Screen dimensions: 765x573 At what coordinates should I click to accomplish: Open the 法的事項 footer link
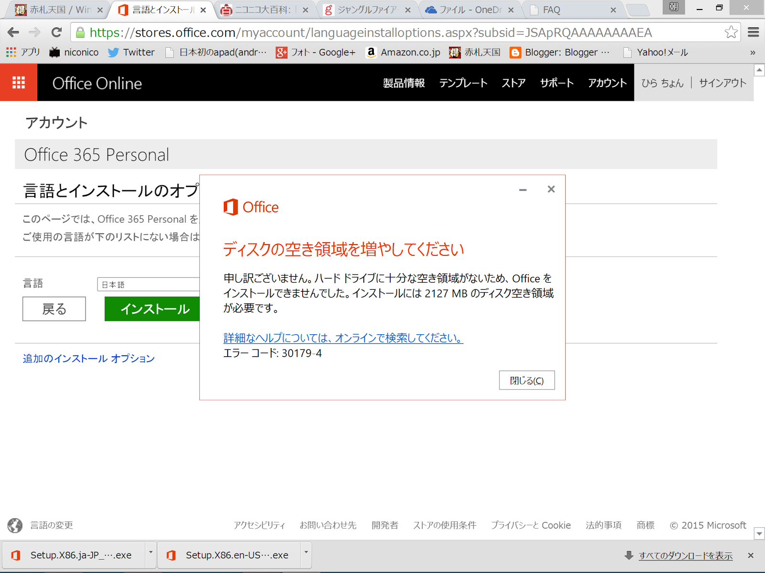(x=604, y=525)
